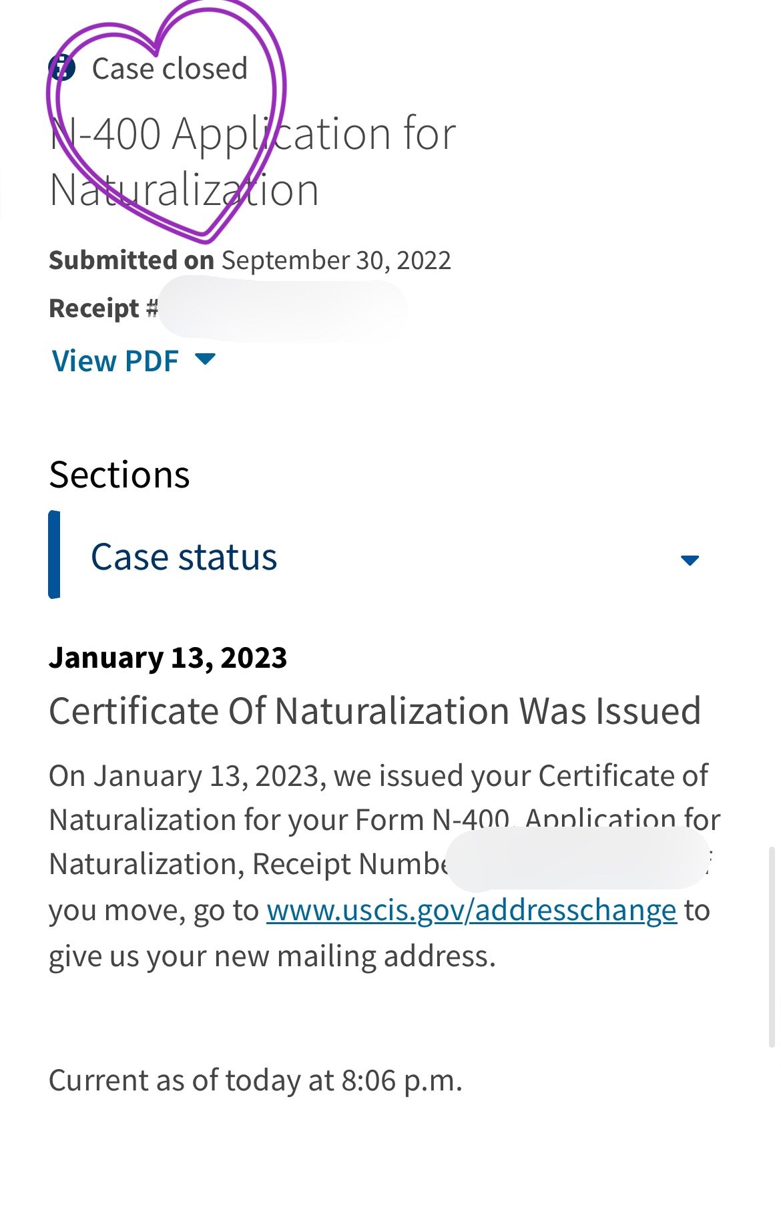Open the View PDF link
The width and height of the screenshot is (781, 1222).
tap(115, 361)
